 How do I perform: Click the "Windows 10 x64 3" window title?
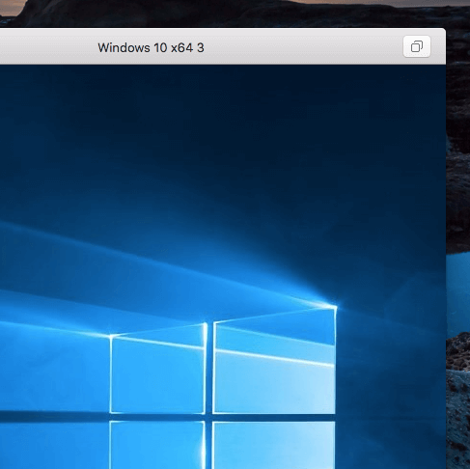click(151, 48)
